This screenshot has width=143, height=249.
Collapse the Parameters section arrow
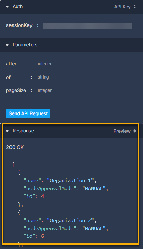coord(7,45)
